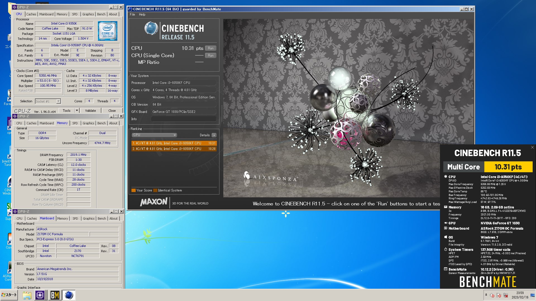
Task: Switch to Mainboard tab in top CPU-Z window
Action: coord(46,14)
